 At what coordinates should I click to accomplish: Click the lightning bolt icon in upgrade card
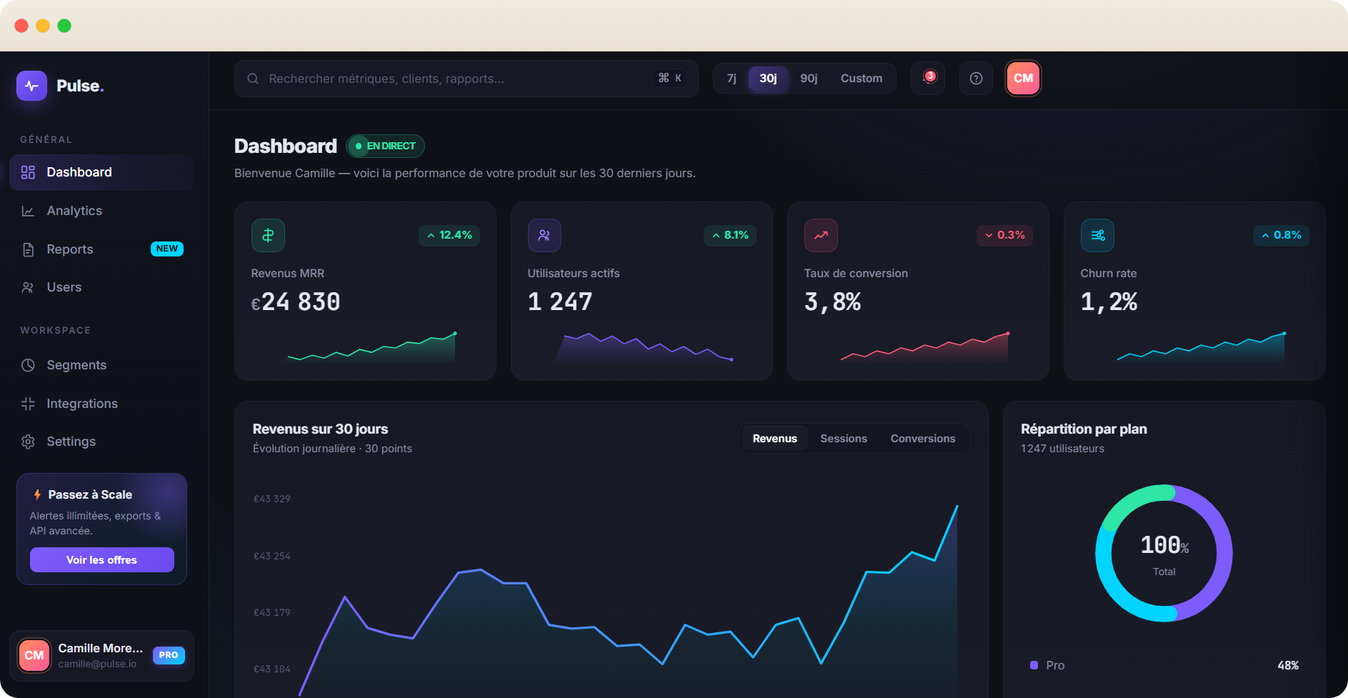[x=37, y=494]
